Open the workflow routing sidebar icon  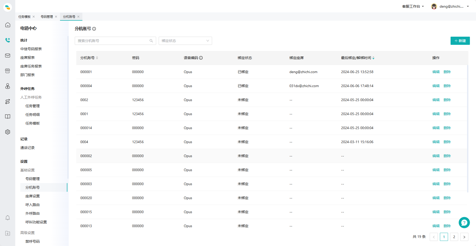(x=8, y=101)
